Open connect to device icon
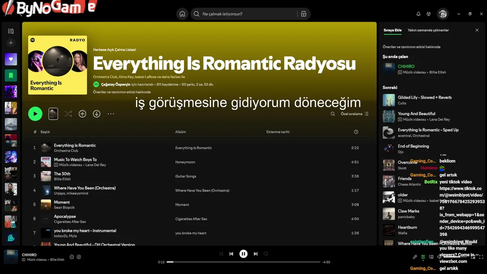The width and height of the screenshot is (487, 274). pyautogui.click(x=431, y=257)
